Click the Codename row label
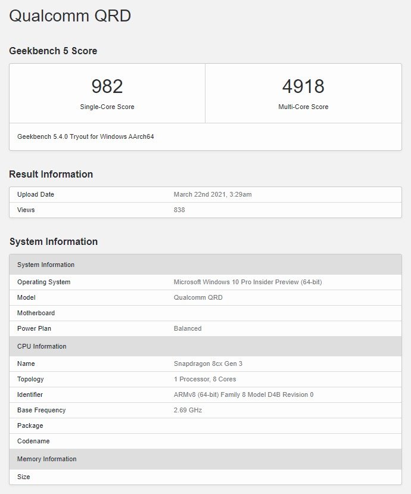 [x=33, y=441]
